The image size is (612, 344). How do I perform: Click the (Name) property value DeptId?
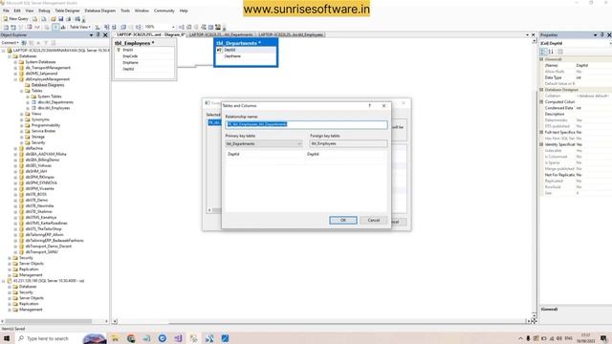point(581,66)
